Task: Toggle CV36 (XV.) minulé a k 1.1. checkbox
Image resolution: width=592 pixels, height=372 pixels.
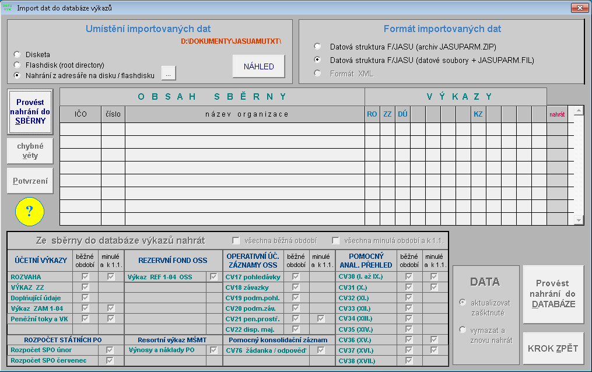Action: coord(434,339)
